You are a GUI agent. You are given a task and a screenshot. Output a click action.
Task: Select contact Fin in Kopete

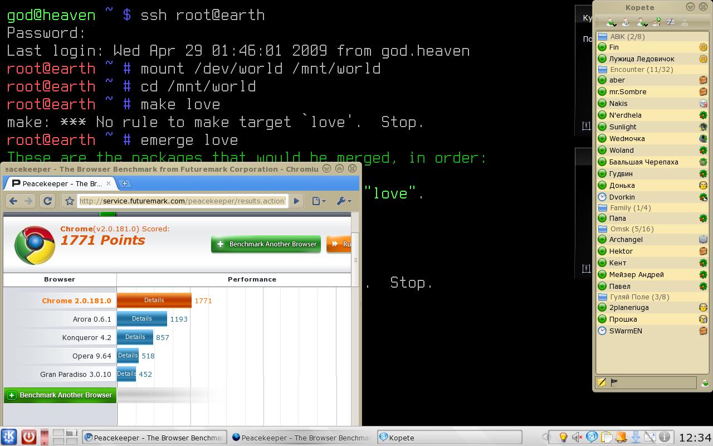point(652,47)
